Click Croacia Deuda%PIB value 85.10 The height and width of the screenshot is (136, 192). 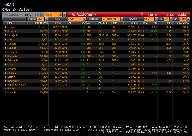(186, 31)
